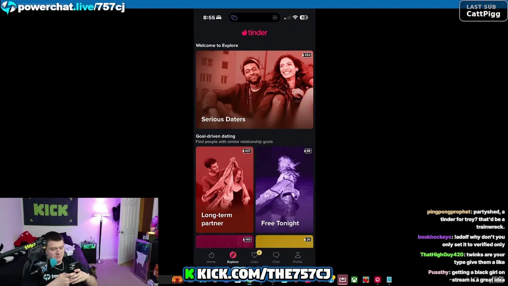
Task: Click the 437 member count badge
Action: coord(247,151)
